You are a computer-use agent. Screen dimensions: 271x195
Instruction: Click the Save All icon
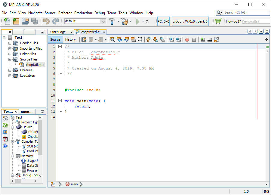click(35, 21)
